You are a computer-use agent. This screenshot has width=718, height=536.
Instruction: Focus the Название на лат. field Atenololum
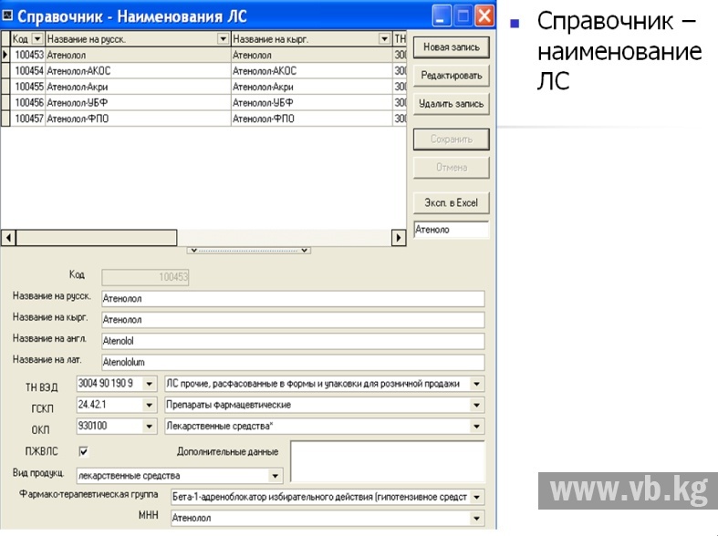tap(293, 362)
